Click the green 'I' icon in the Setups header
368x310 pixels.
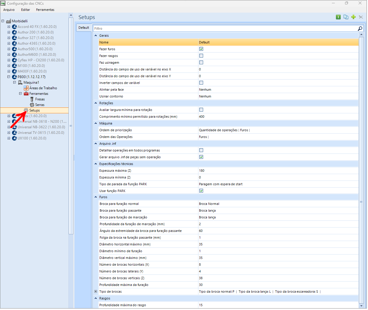[x=338, y=17]
